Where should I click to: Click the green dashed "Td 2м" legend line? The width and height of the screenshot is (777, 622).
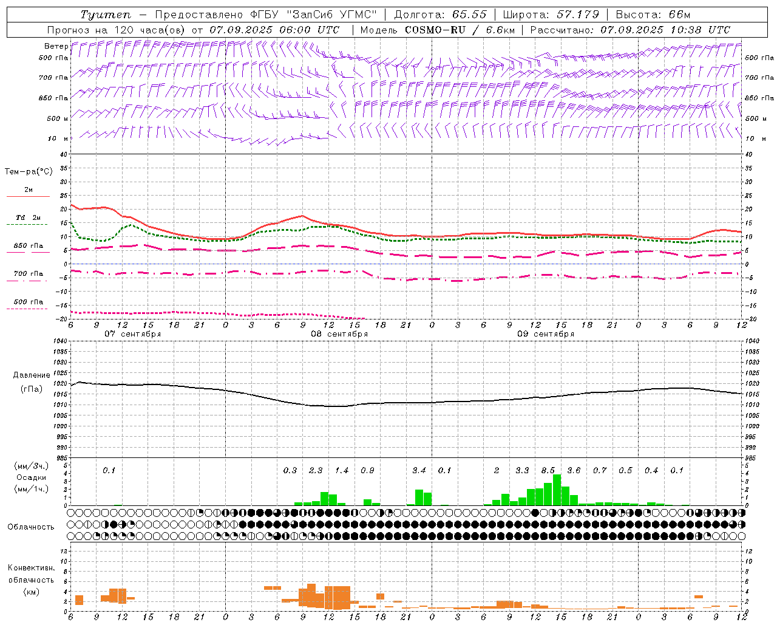click(x=27, y=224)
